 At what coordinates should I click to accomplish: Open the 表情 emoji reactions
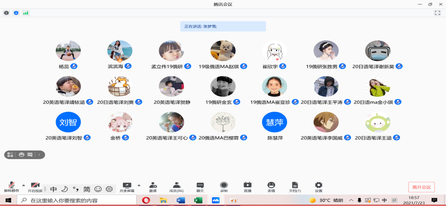click(271, 187)
